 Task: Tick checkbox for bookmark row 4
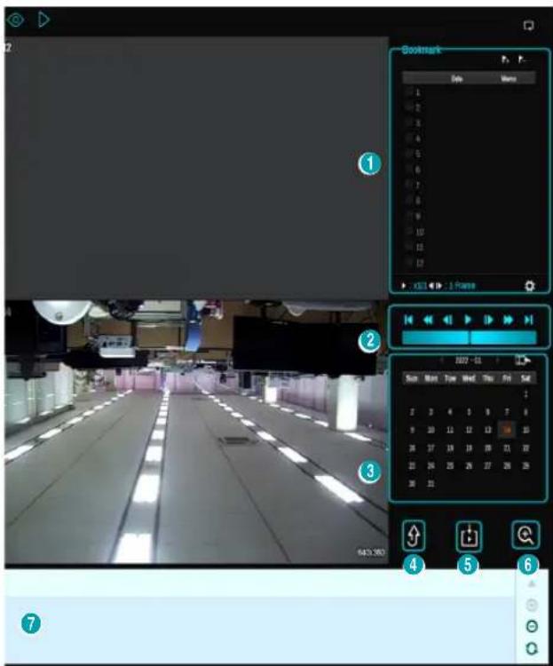click(409, 139)
